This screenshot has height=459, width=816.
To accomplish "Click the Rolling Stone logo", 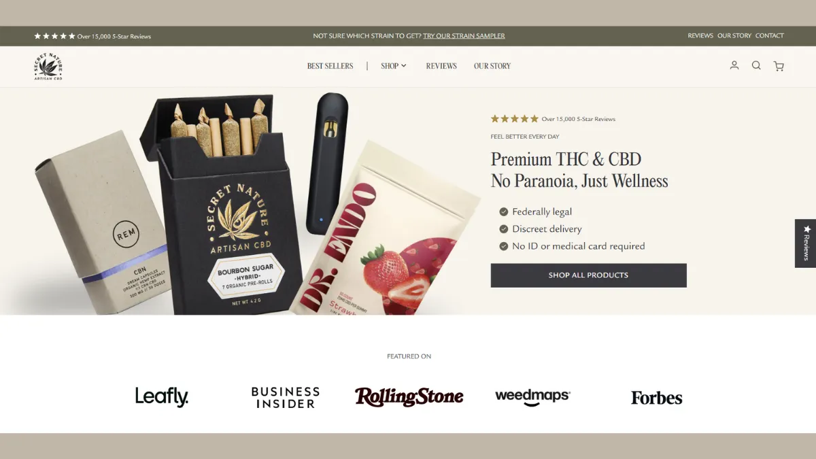I will click(409, 396).
